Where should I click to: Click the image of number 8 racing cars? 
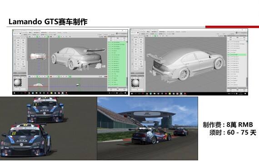pos(49,128)
